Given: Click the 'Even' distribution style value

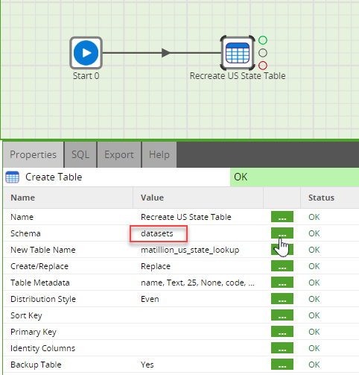Looking at the screenshot, I should (150, 299).
